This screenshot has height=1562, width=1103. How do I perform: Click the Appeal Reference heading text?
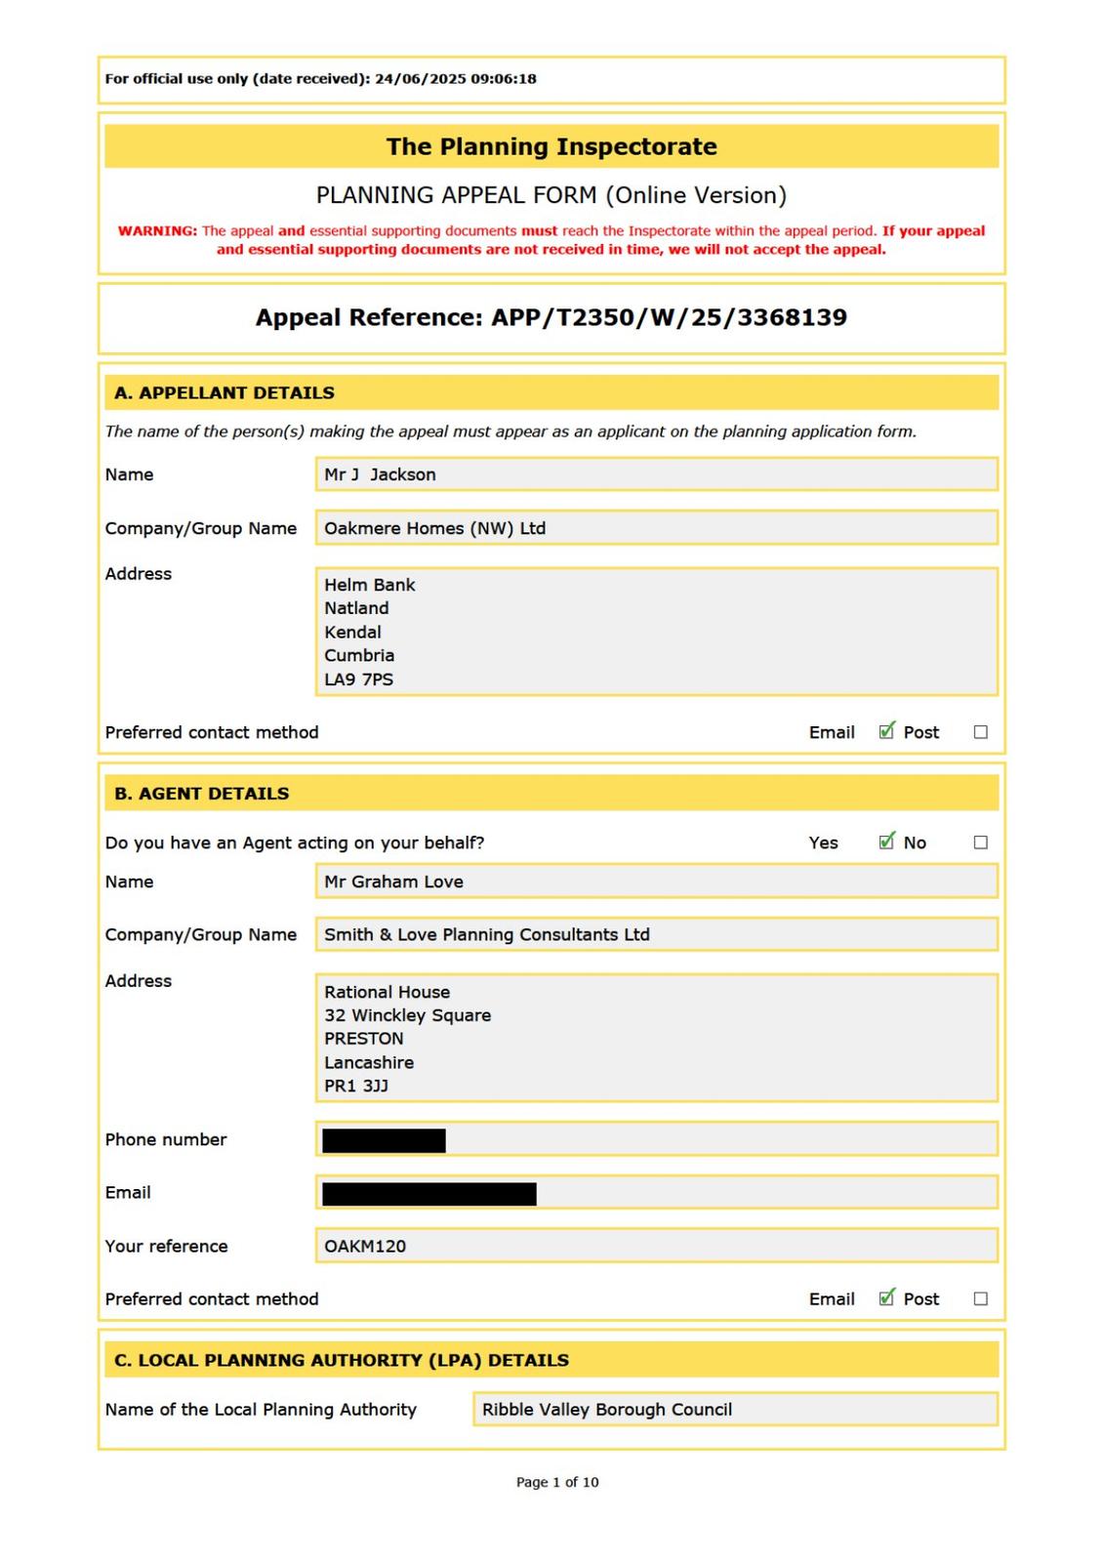[x=551, y=317]
